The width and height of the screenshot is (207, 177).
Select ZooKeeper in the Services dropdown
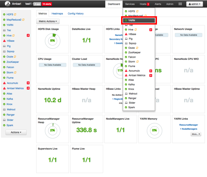pyautogui.click(x=139, y=53)
